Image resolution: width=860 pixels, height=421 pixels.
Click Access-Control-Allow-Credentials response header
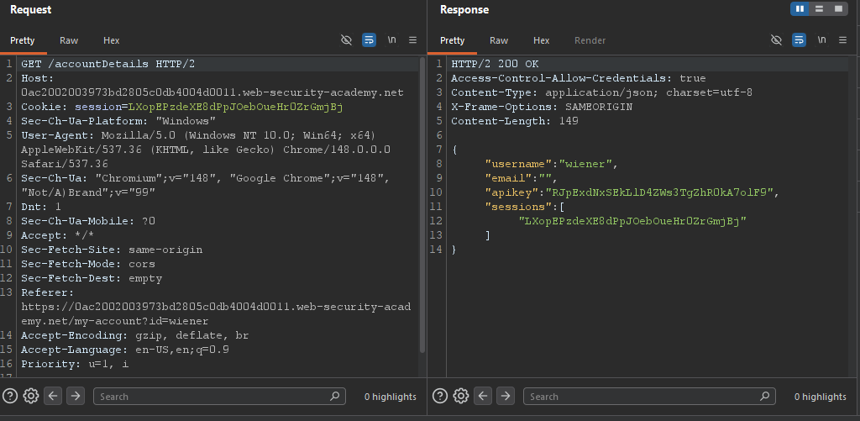(x=578, y=78)
